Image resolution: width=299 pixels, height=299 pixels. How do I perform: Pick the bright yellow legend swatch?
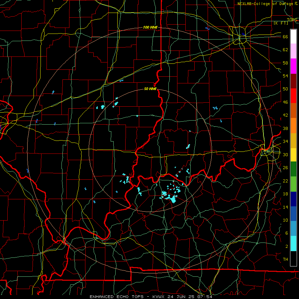pos(293,154)
